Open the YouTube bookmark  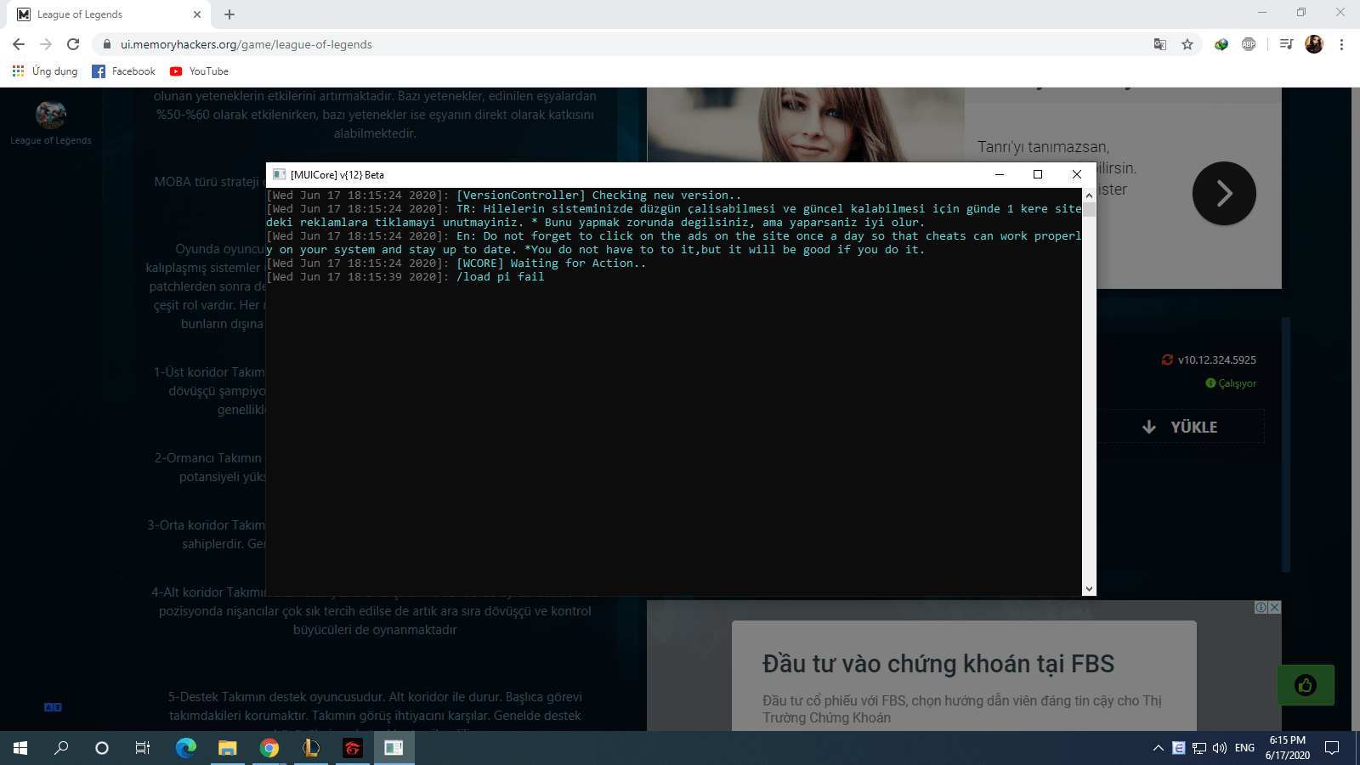(199, 71)
